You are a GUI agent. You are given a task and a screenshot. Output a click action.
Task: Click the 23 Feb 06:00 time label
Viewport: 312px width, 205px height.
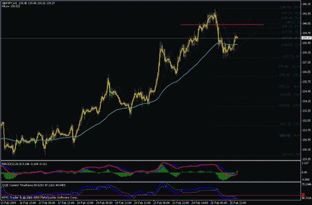tap(162, 203)
